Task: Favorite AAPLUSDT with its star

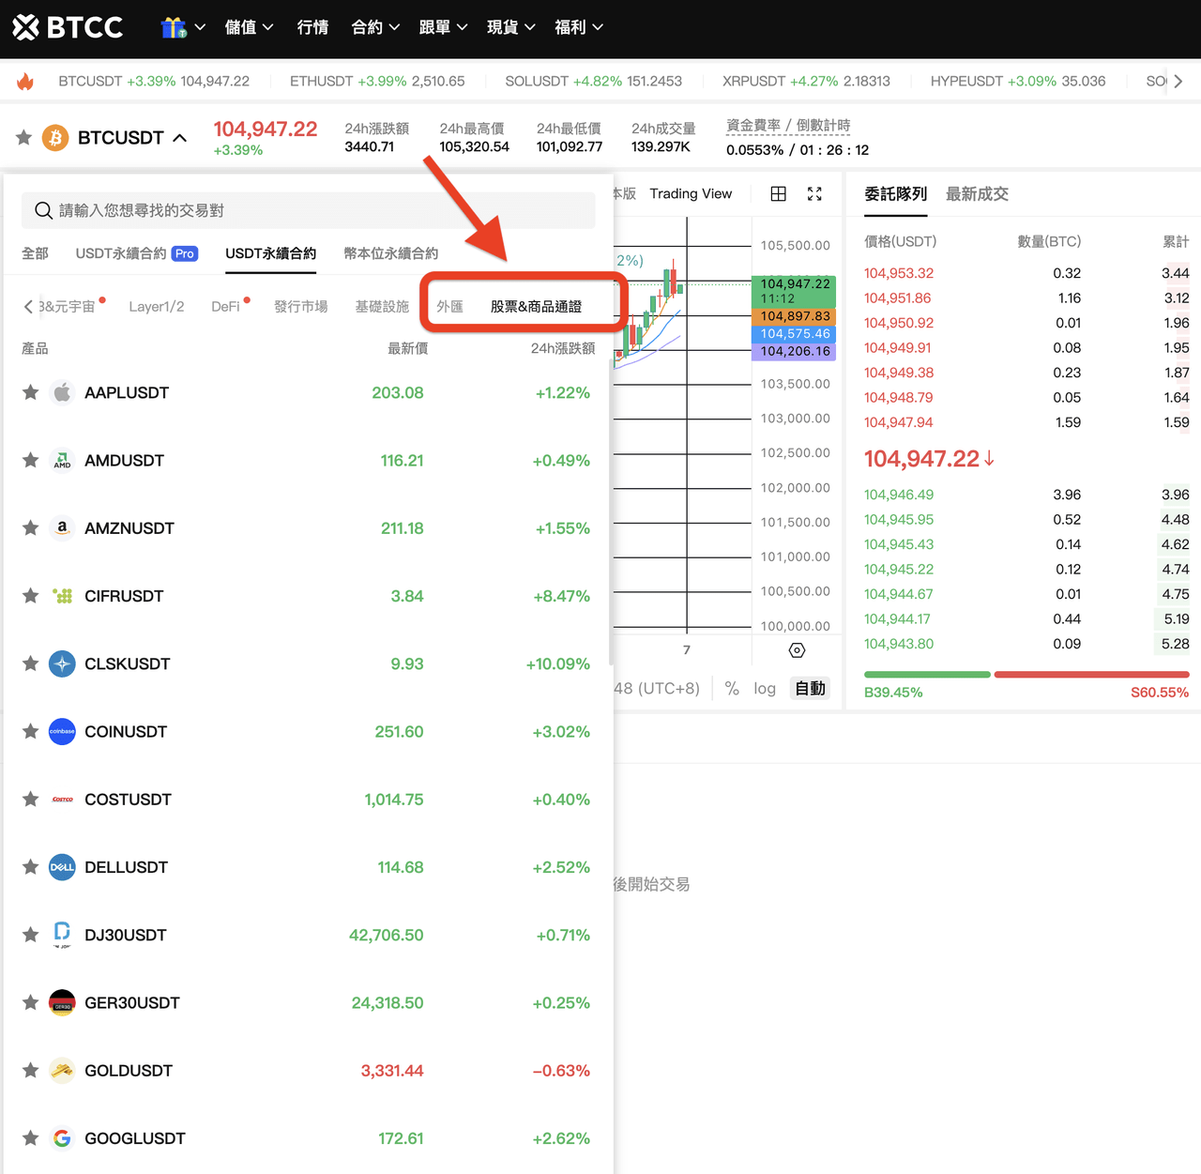Action: point(31,392)
